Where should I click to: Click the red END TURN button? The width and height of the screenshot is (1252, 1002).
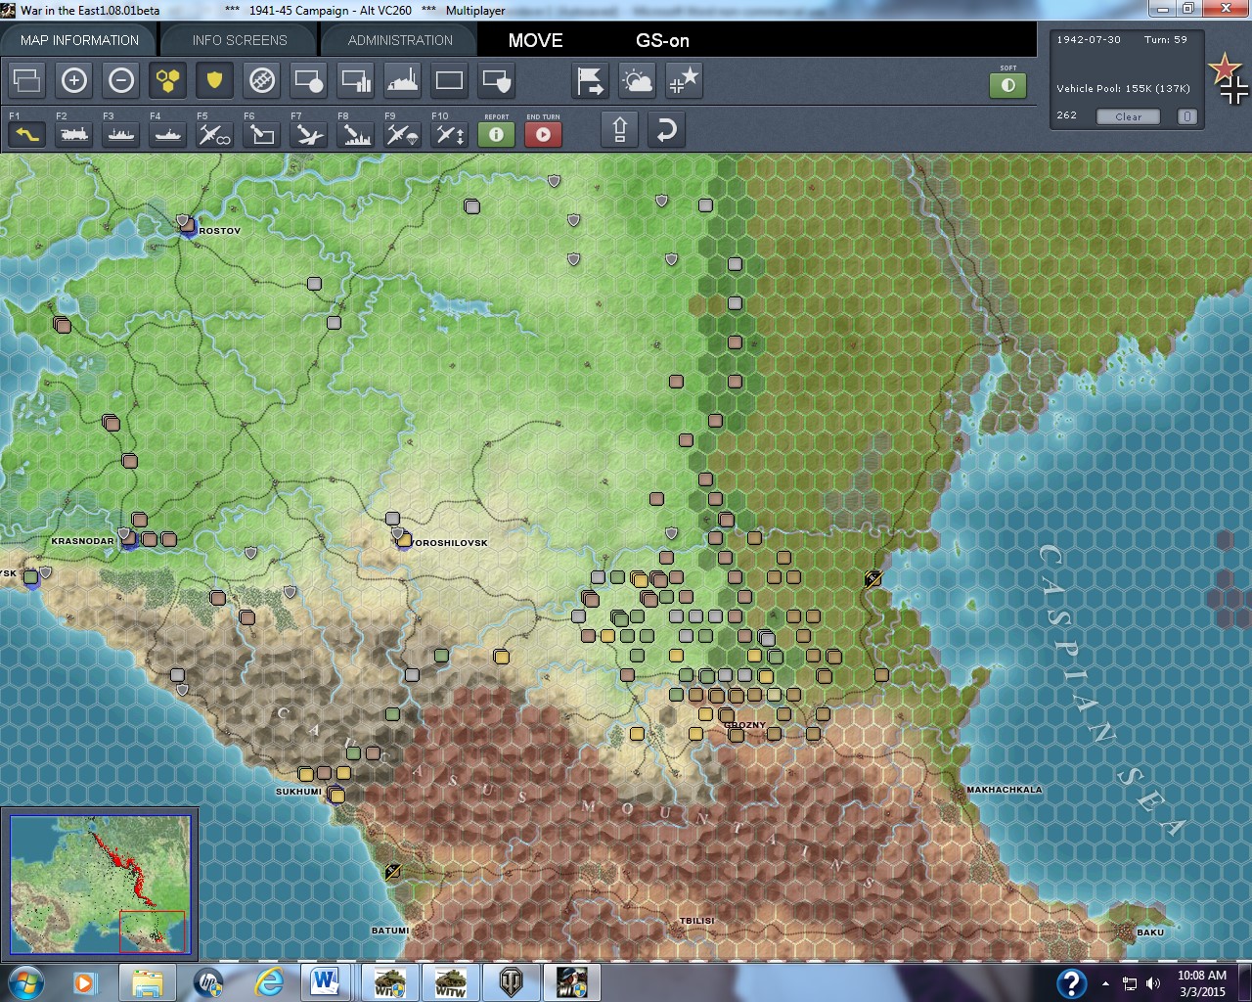pos(544,134)
